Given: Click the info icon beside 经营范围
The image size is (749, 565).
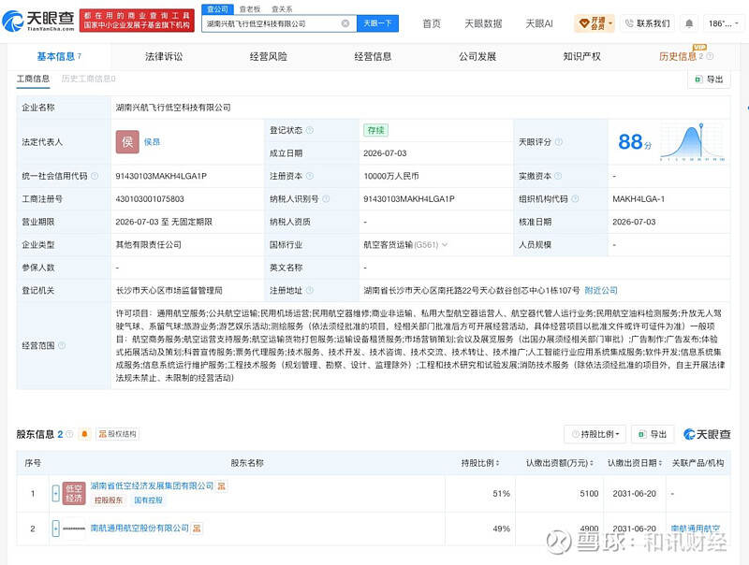Looking at the screenshot, I should click(62, 345).
